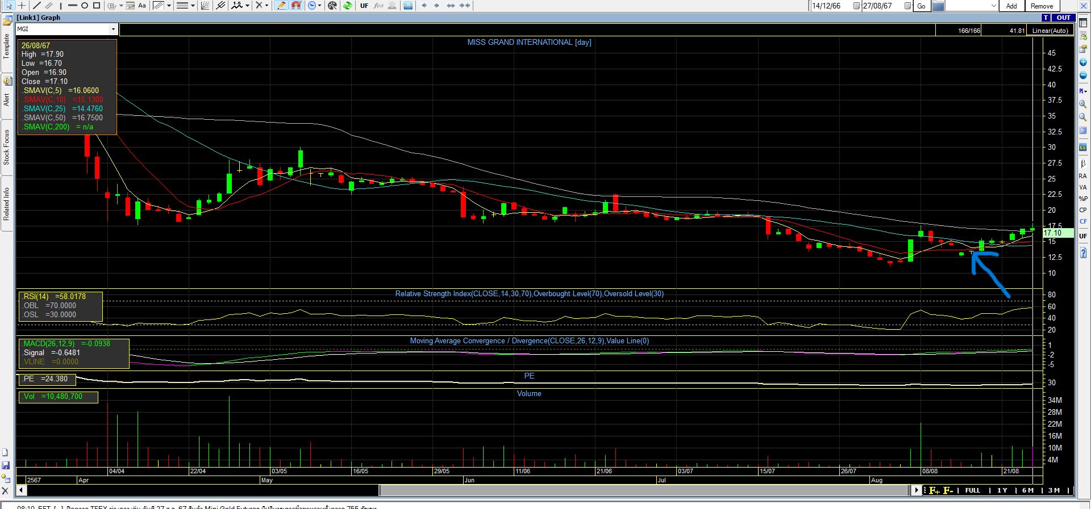This screenshot has height=509, width=1091.
Task: Select the vertical line tool
Action: 61,6
